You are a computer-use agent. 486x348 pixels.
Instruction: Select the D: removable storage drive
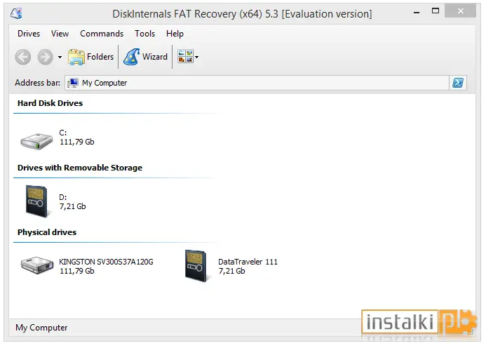55,201
